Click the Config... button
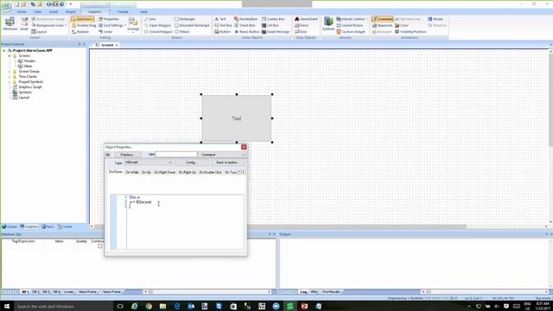Image resolution: width=553 pixels, height=311 pixels. click(191, 162)
